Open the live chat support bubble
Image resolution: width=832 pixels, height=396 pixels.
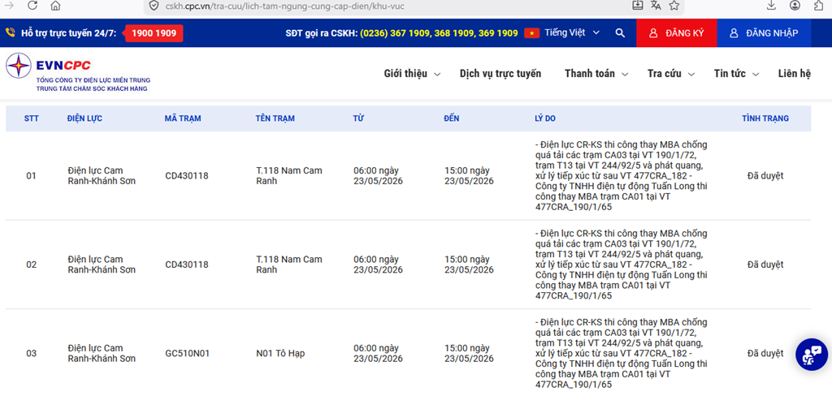(x=812, y=354)
